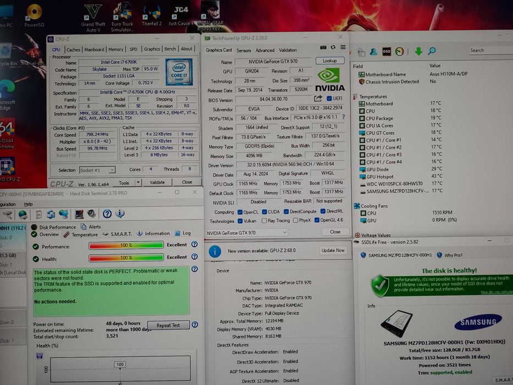Click the green download arrow in AIDA64 toolbar
The width and height of the screenshot is (513, 385).
[x=418, y=51]
